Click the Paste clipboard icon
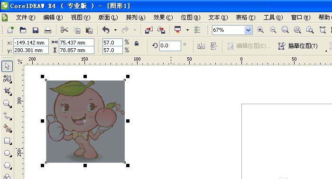This screenshot has height=179, width=332. [89, 30]
